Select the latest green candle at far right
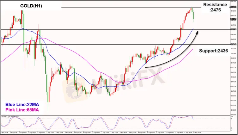 tap(193, 15)
